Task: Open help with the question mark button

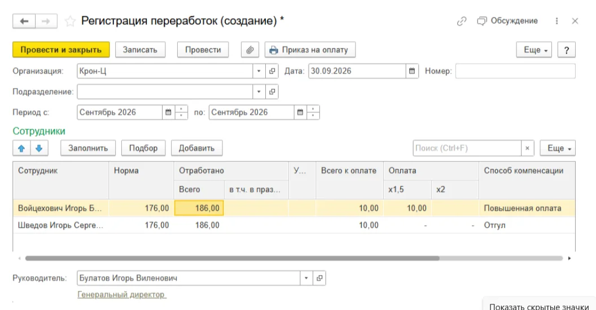Action: coord(566,50)
